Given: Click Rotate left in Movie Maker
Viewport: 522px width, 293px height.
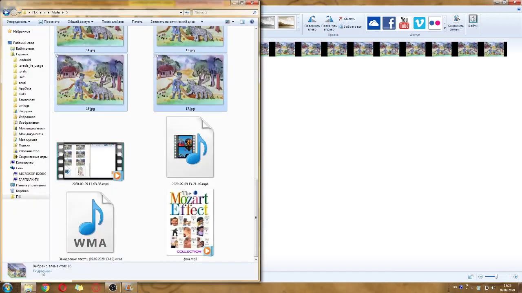Looking at the screenshot, I should tap(312, 23).
